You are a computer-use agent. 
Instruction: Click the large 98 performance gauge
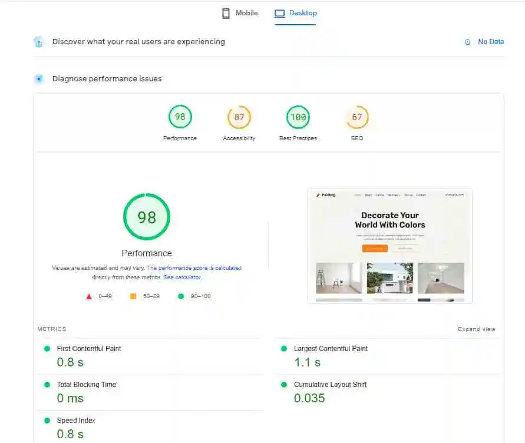(x=147, y=217)
